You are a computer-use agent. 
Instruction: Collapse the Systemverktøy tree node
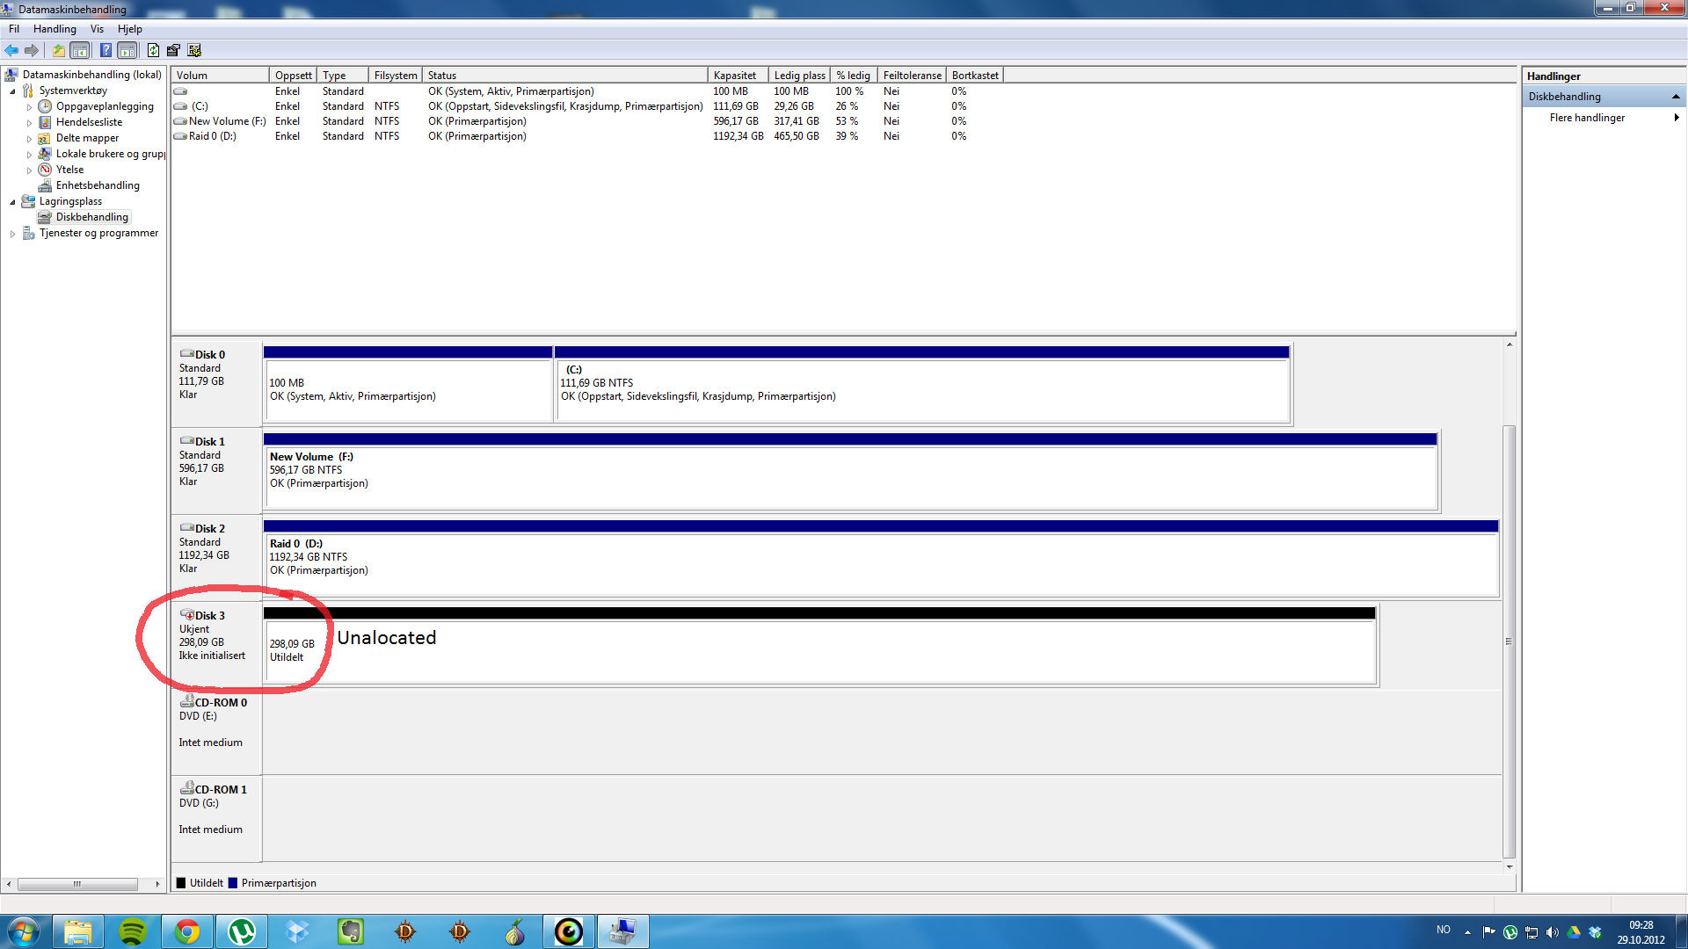pos(12,91)
